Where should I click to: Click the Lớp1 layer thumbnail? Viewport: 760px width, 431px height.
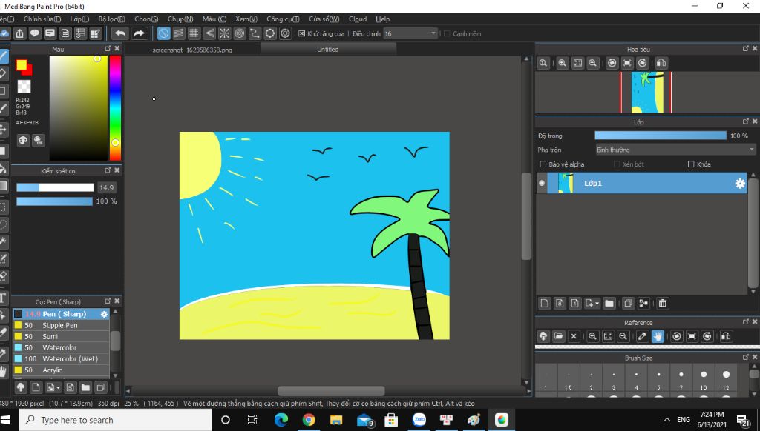[566, 184]
